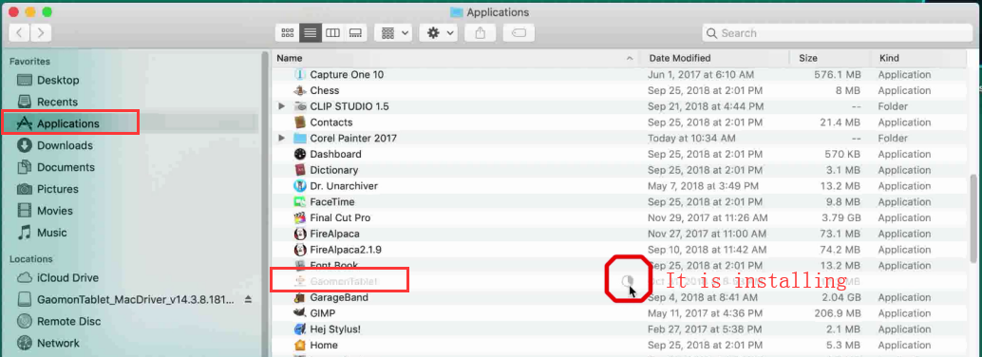Image resolution: width=982 pixels, height=357 pixels.
Task: Select the Capture One 10 app icon
Action: click(299, 74)
